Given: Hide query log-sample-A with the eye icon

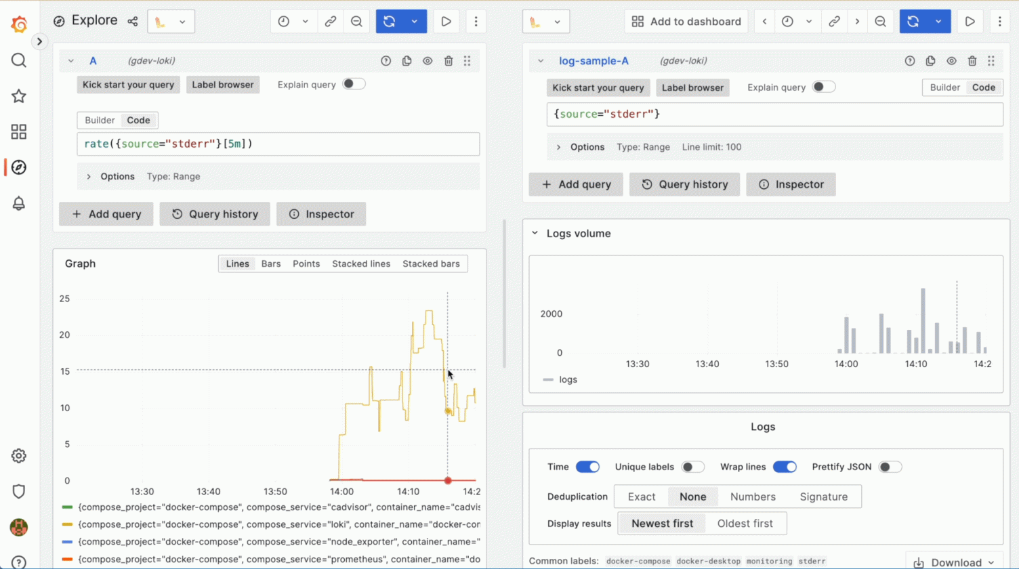Looking at the screenshot, I should click(951, 61).
